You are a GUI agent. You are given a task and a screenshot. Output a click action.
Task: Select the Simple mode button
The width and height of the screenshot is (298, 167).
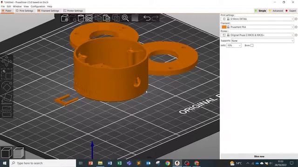pos(260,11)
